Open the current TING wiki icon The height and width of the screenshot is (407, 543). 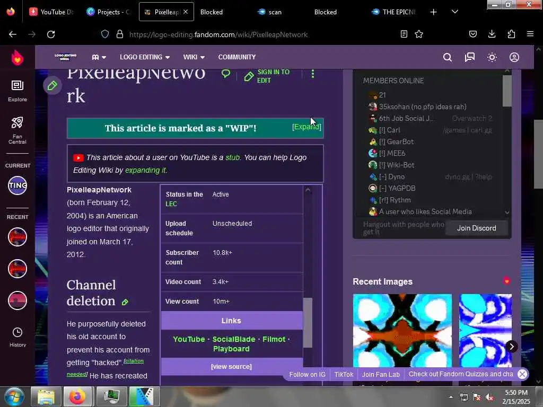point(17,185)
